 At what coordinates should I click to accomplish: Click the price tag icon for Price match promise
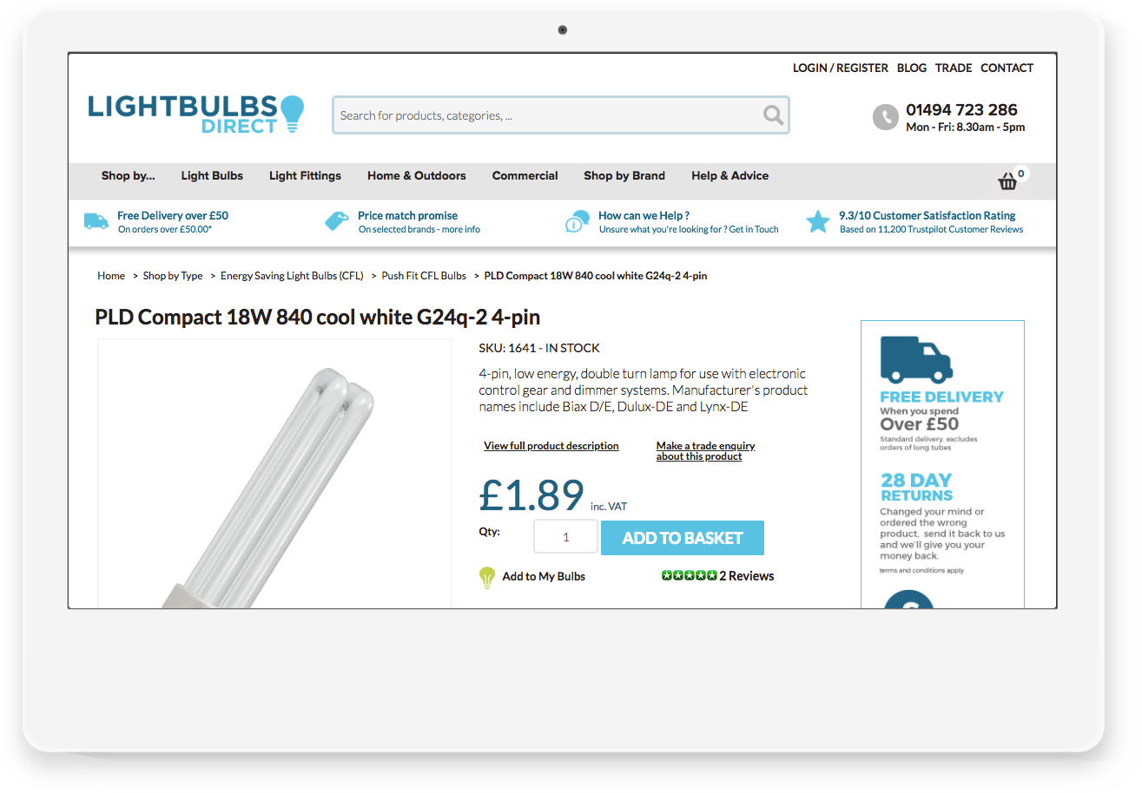[336, 221]
